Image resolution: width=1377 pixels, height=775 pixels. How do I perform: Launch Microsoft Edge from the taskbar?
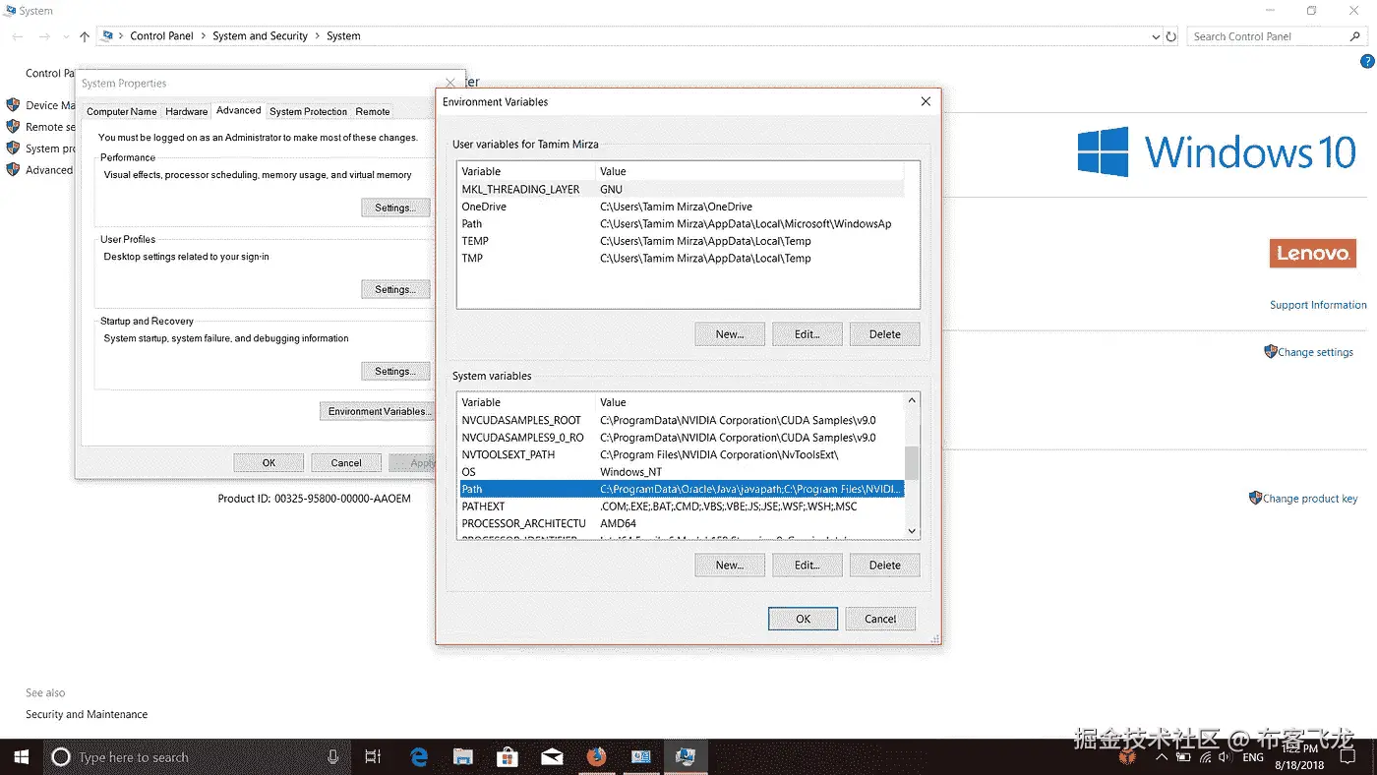point(419,757)
